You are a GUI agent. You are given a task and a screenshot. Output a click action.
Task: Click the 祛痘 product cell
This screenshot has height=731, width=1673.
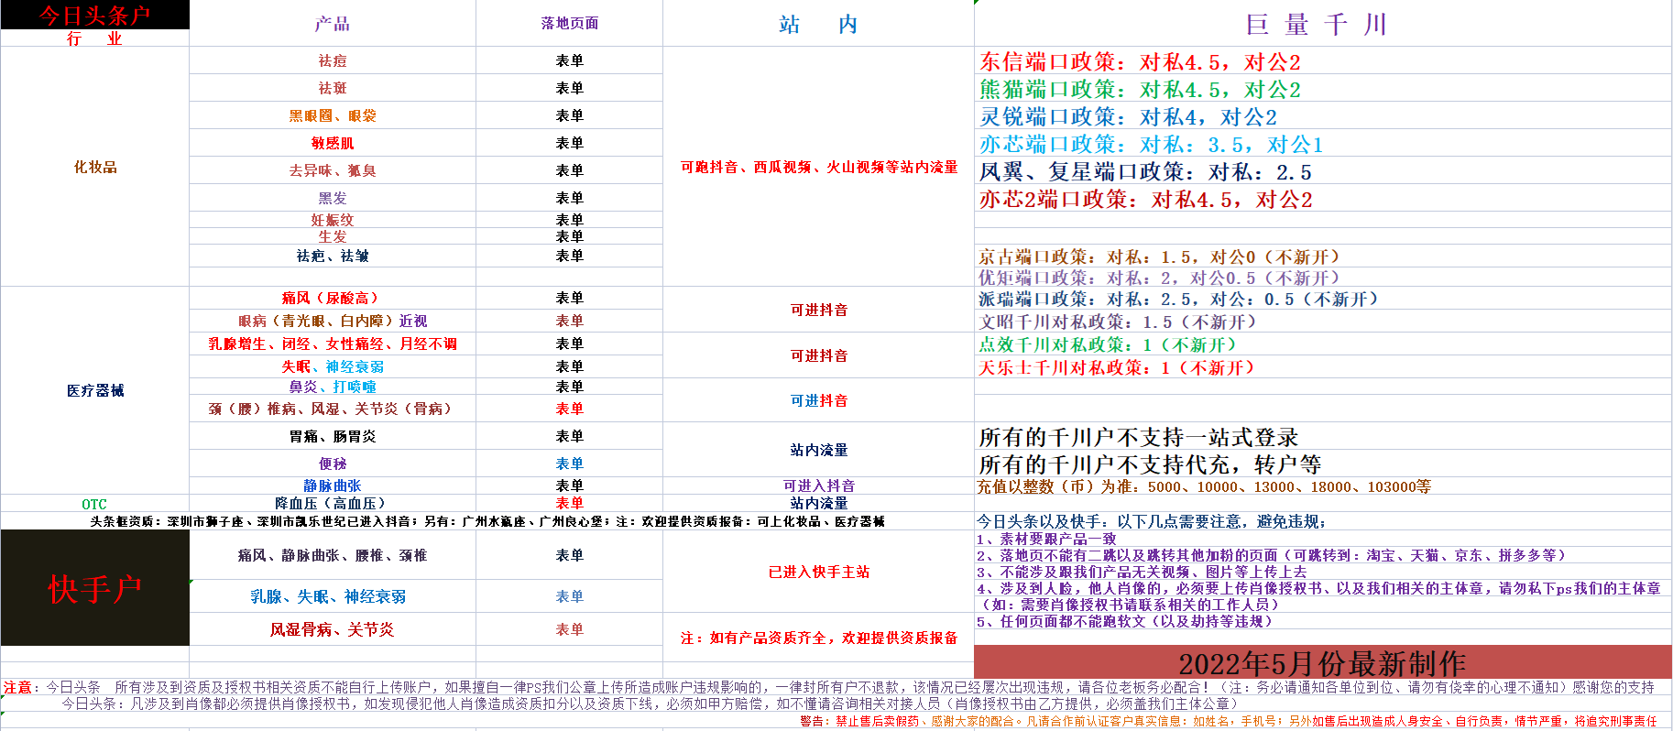point(333,60)
